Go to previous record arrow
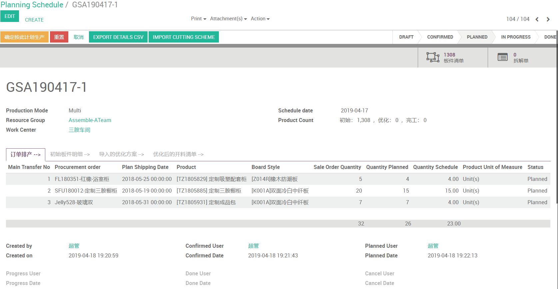Screen dimensions: 558x289 click(x=537, y=19)
